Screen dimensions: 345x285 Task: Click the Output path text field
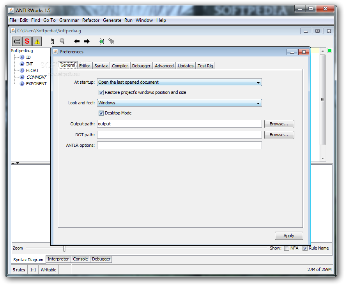[x=179, y=124]
